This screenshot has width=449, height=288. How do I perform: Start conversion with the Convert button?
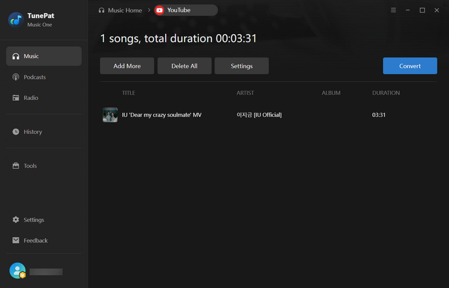(410, 66)
